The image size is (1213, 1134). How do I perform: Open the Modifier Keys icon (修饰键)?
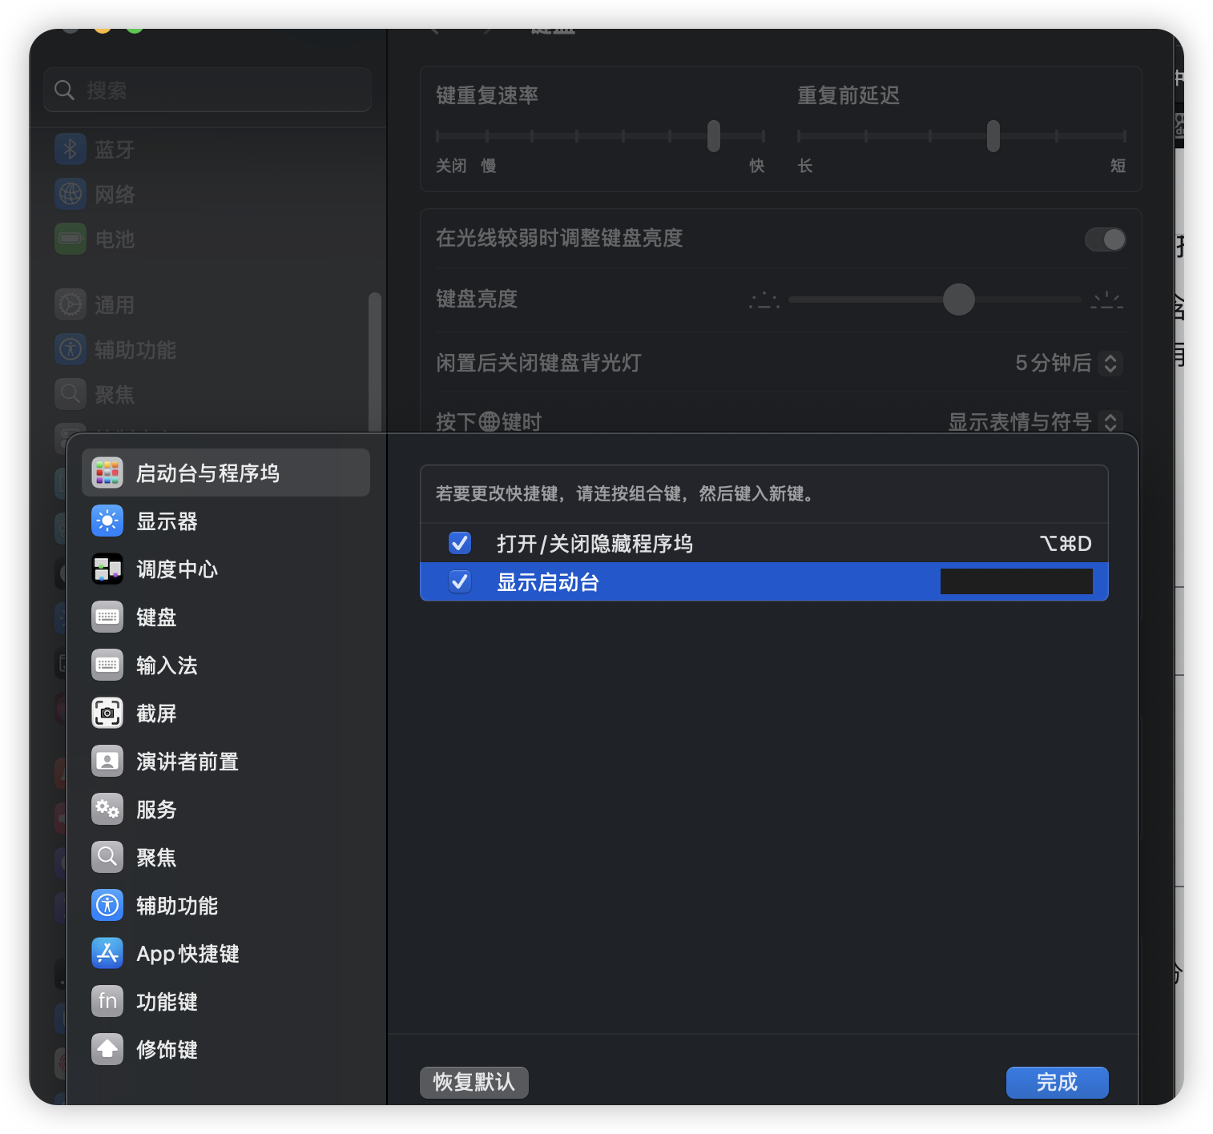point(107,1049)
